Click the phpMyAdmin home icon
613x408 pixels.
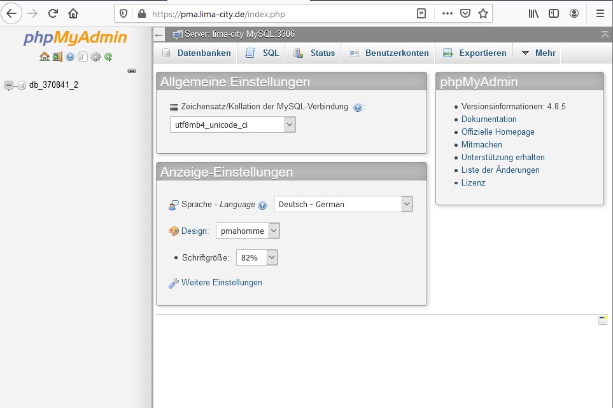[44, 57]
